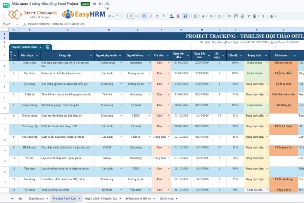304x203 pixels.
Task: Open the name box dropdown arrow
Action: pyautogui.click(x=18, y=24)
